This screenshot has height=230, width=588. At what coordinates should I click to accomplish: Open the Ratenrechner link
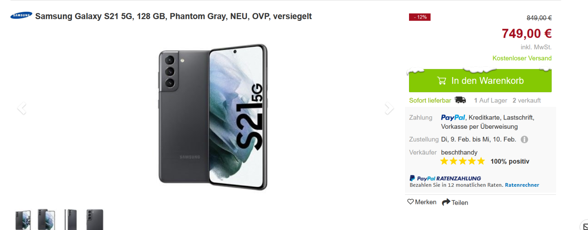coord(522,185)
